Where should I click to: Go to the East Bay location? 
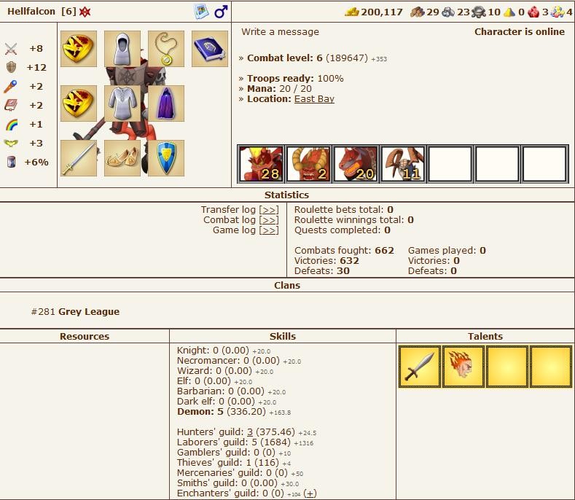click(x=314, y=99)
